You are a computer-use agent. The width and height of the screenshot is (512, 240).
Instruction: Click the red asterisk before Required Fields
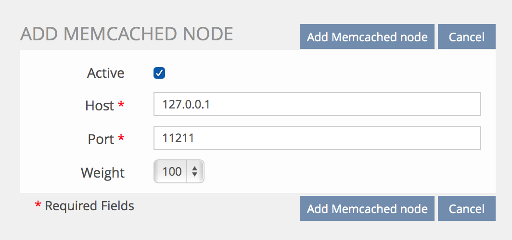coord(38,205)
